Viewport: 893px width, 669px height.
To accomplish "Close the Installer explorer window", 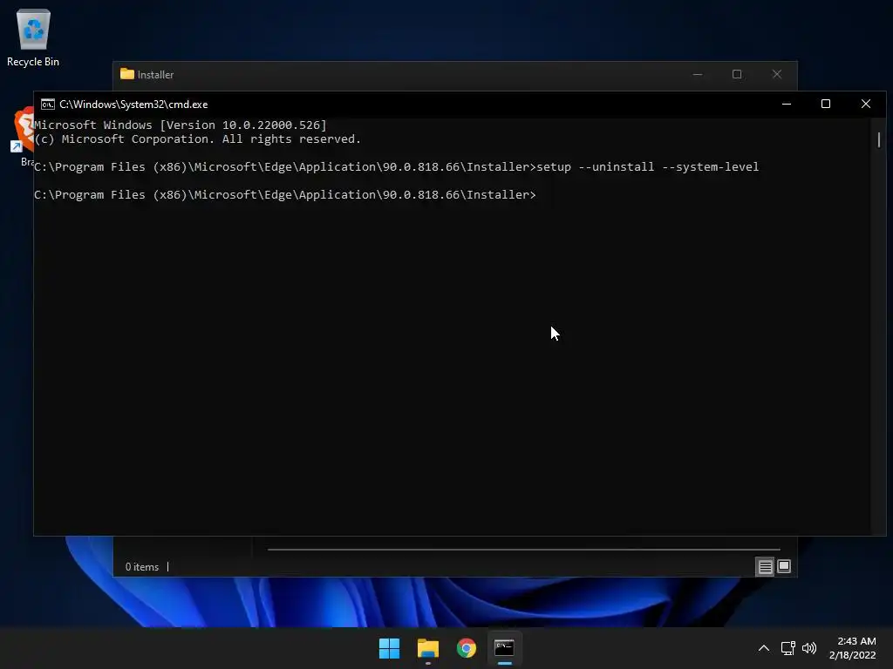I will point(777,75).
